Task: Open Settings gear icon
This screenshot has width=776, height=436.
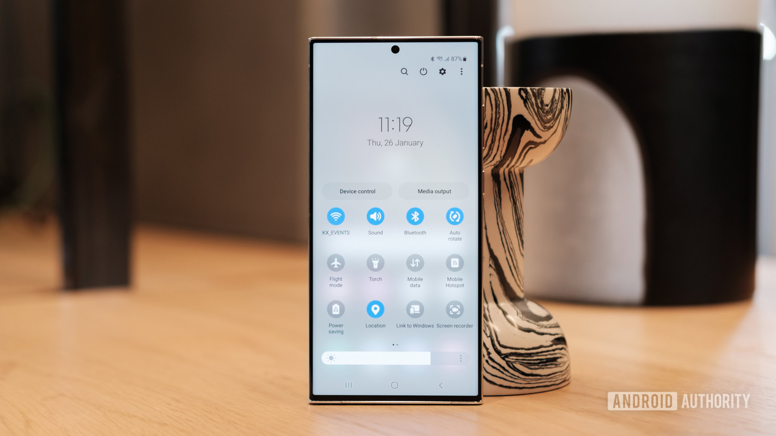Action: point(443,72)
